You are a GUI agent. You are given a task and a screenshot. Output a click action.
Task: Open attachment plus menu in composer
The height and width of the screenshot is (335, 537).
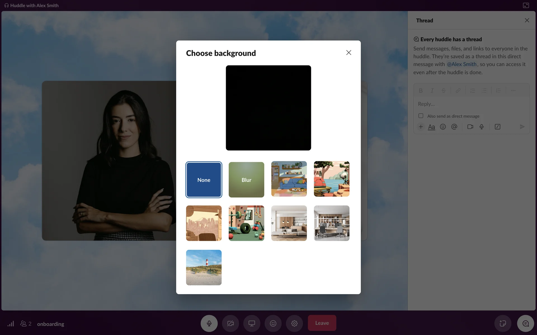coord(421,127)
